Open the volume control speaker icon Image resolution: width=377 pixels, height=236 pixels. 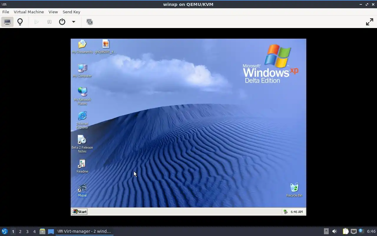tap(335, 231)
